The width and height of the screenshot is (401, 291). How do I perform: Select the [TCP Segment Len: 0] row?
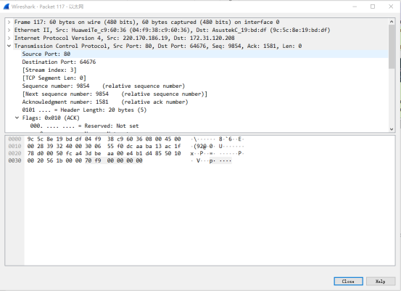click(204, 78)
